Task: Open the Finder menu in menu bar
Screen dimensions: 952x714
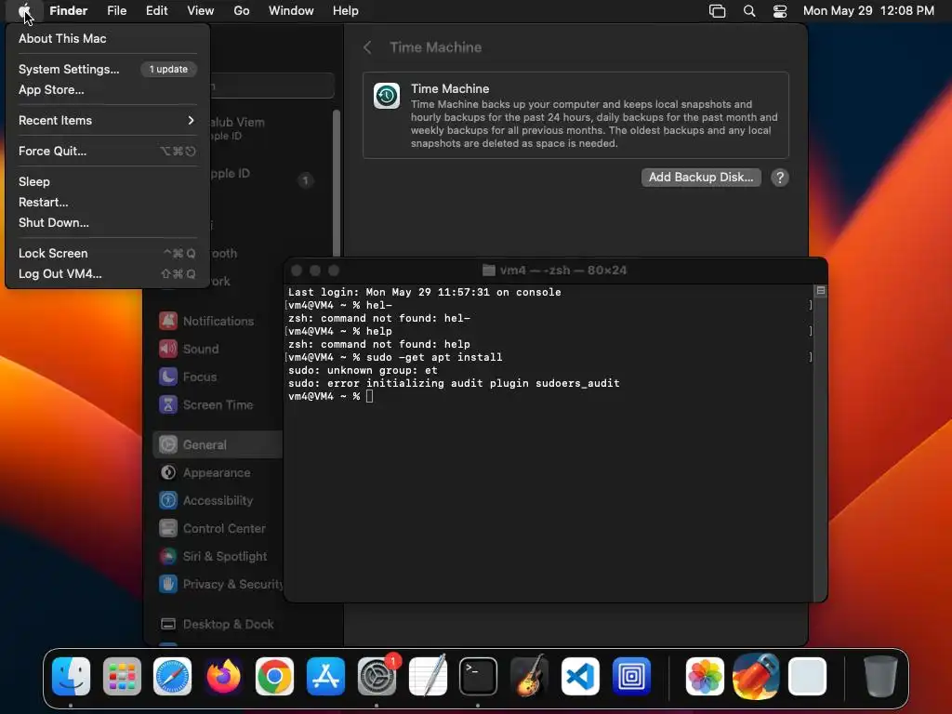Action: [69, 11]
